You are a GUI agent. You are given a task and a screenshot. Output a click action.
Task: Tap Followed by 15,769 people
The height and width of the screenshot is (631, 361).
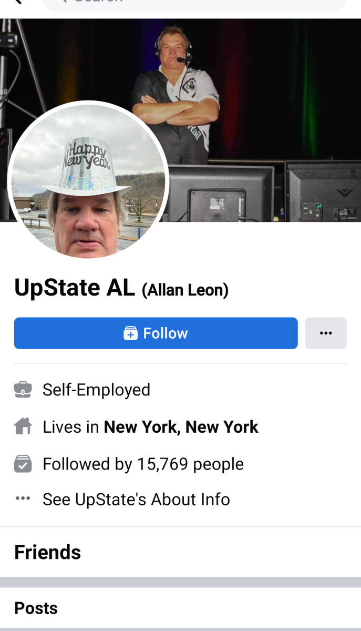[143, 464]
